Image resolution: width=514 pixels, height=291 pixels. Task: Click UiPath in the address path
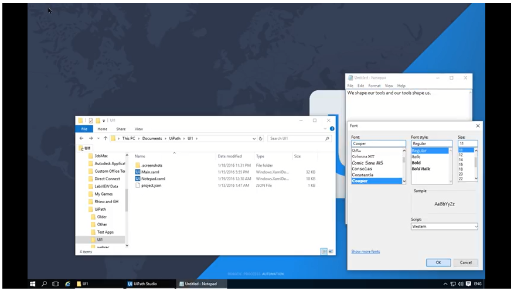[175, 138]
